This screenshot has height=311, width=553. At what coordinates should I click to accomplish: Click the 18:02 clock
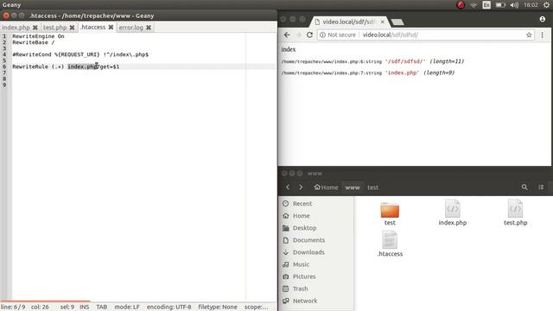tap(531, 5)
